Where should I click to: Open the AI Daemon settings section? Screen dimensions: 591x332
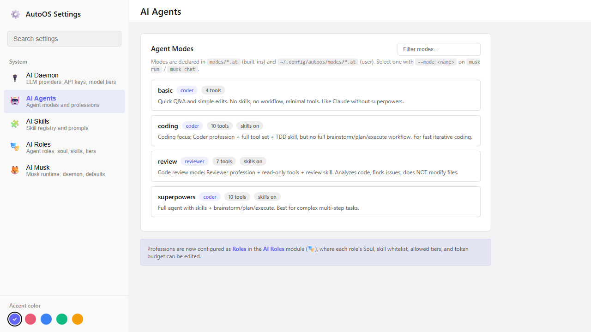click(x=64, y=78)
